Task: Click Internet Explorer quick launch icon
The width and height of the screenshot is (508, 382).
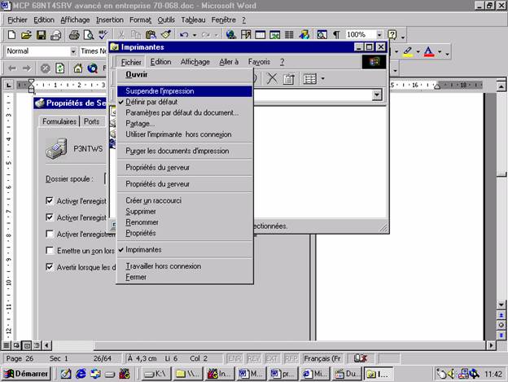Action: click(x=81, y=374)
